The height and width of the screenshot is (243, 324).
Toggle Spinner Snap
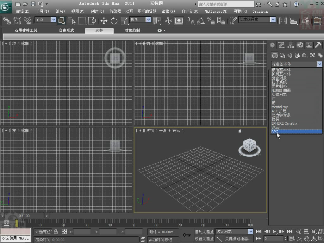pyautogui.click(x=221, y=21)
